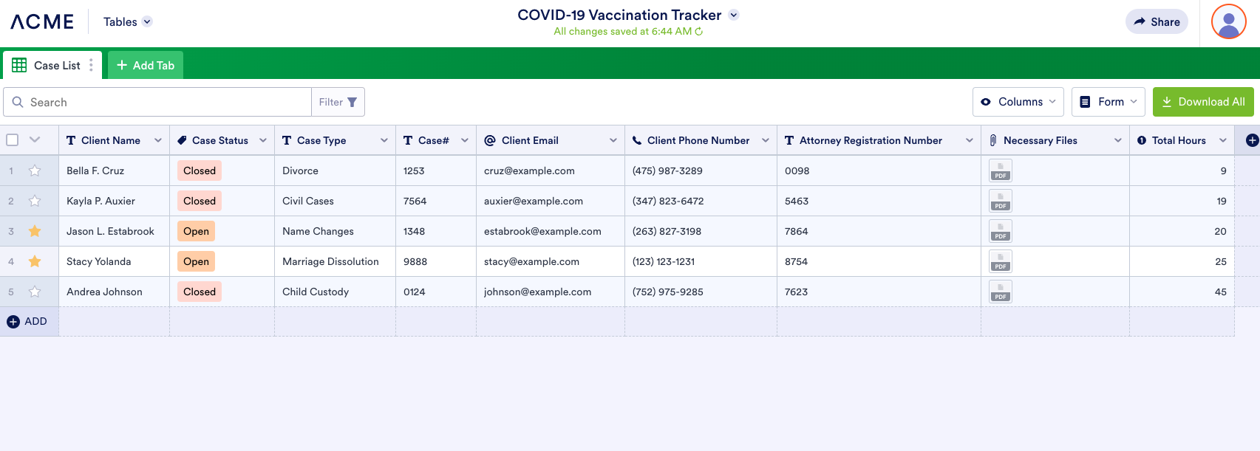Click the Share button

1157,22
